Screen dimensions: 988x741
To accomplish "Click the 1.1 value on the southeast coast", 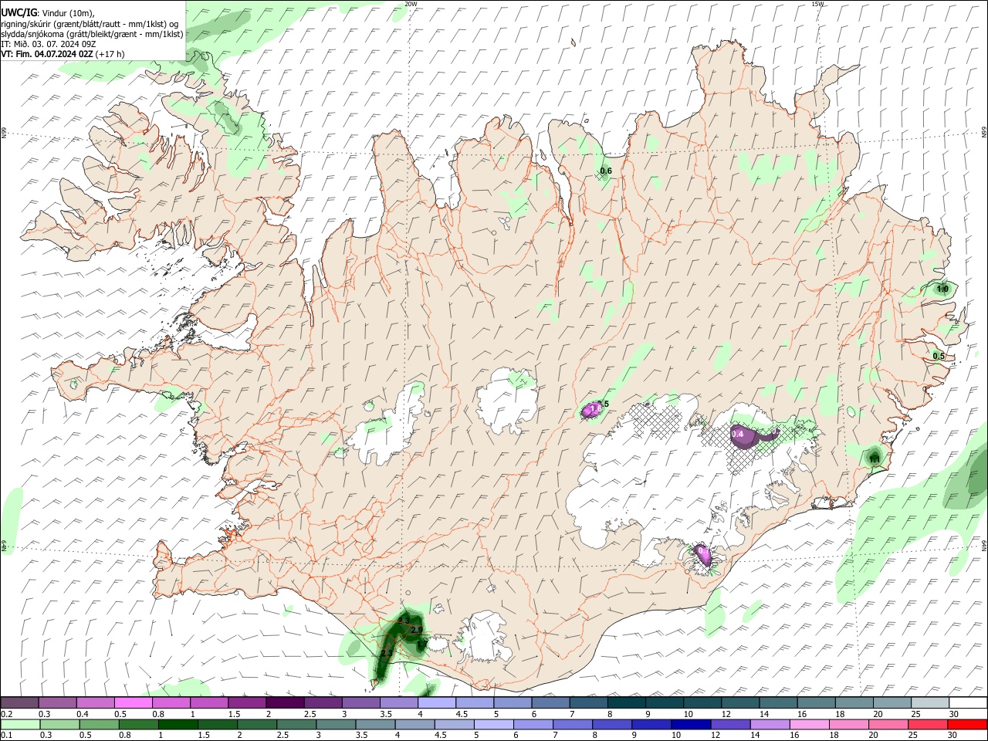I will pos(875,459).
